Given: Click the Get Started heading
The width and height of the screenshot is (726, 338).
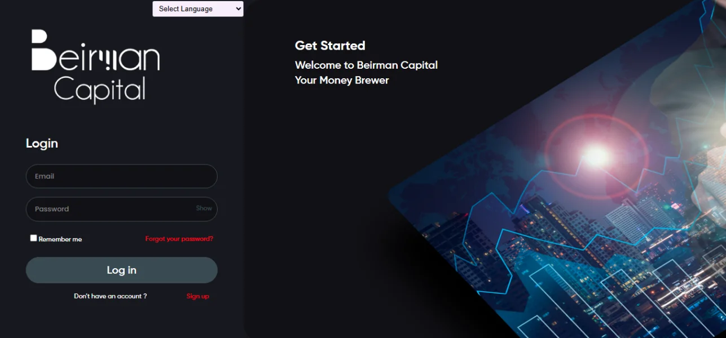Looking at the screenshot, I should pos(330,46).
